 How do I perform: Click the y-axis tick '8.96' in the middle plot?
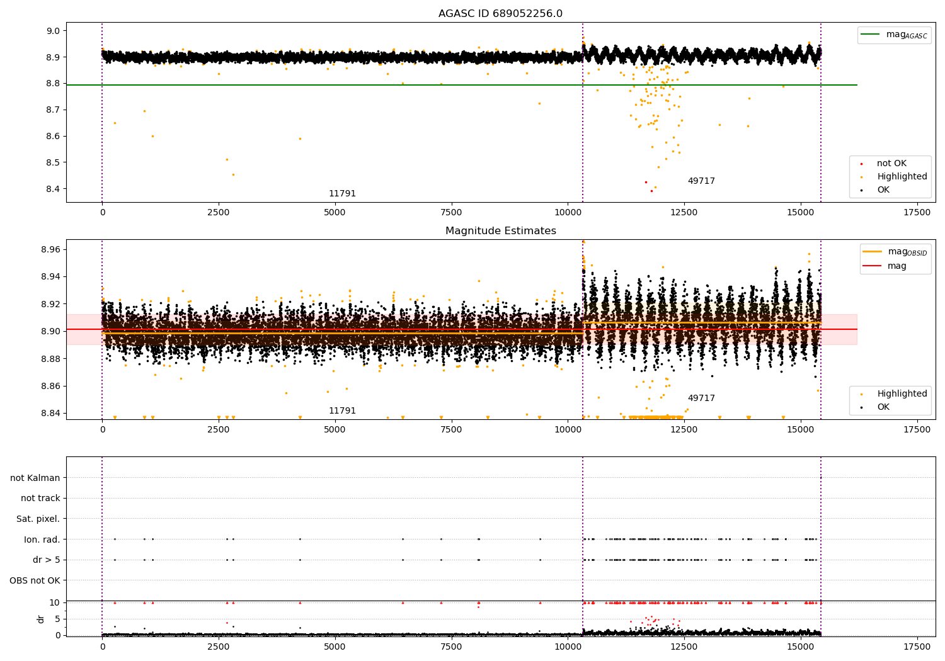(51, 250)
